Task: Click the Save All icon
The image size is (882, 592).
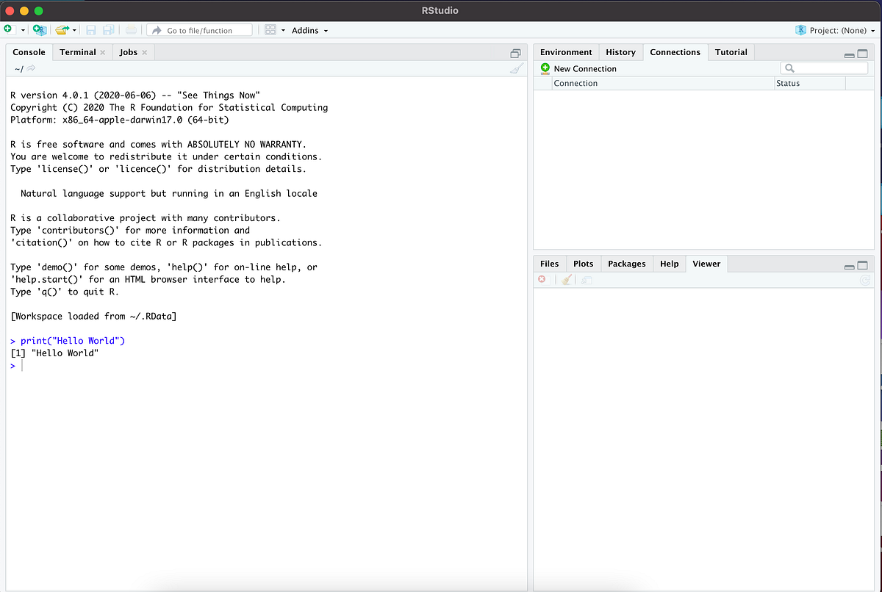Action: point(108,29)
